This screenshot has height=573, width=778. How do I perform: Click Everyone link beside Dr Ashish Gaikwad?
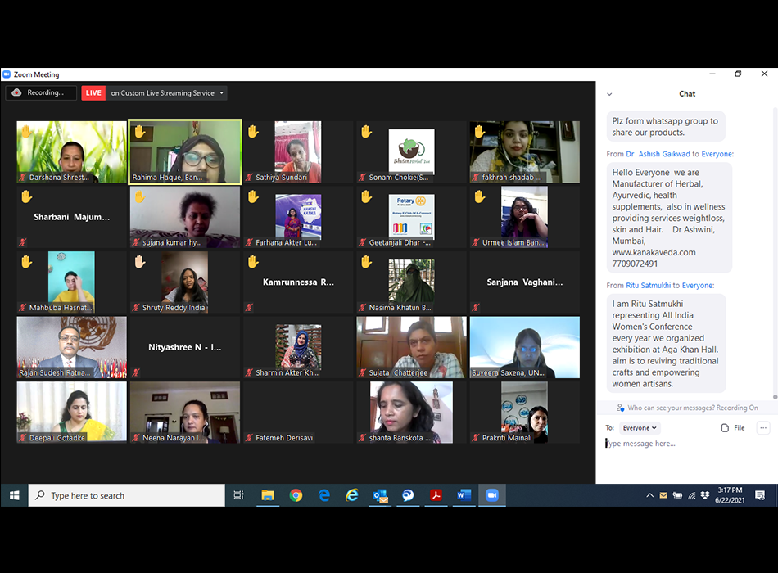(x=717, y=154)
